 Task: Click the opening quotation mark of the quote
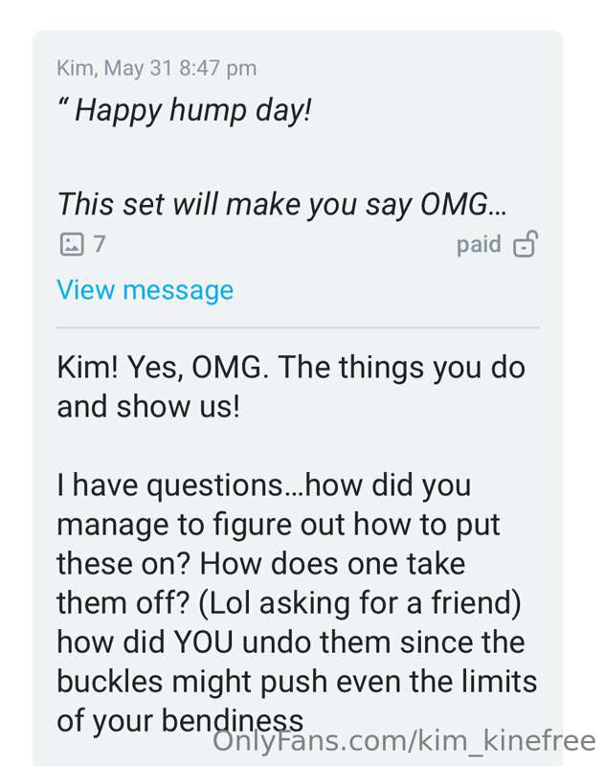pyautogui.click(x=63, y=101)
